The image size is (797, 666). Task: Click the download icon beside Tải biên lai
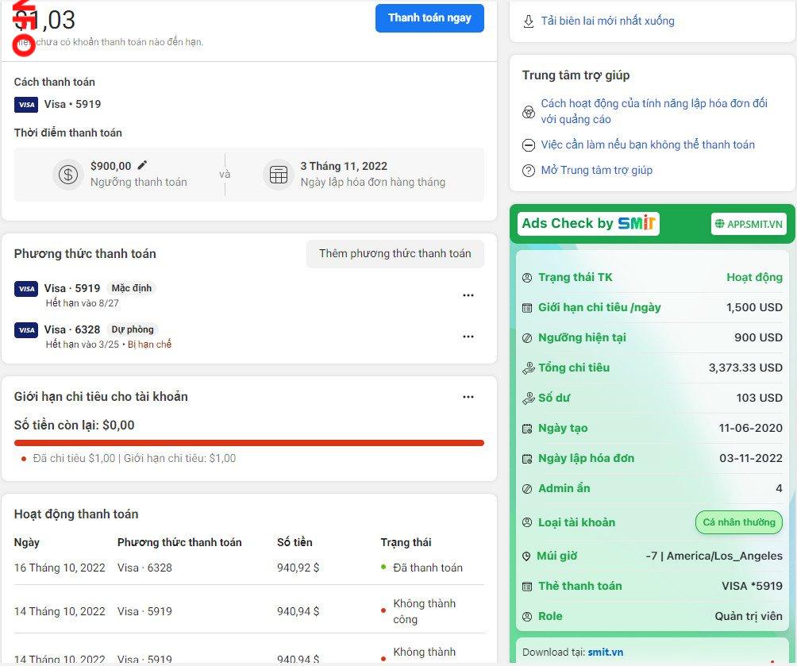[529, 21]
